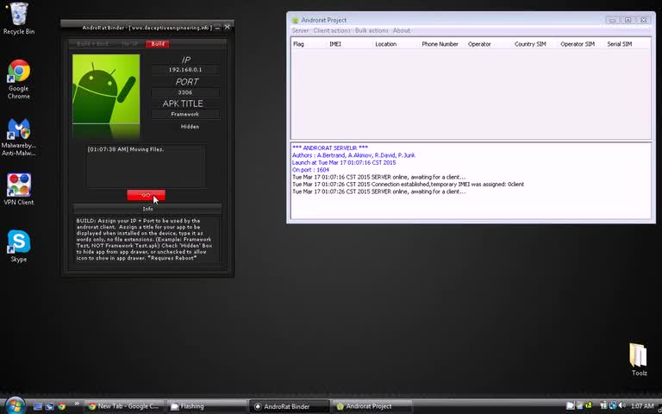Click the BUILD instructions text in Info panel
The height and width of the screenshot is (414, 662).
147,239
